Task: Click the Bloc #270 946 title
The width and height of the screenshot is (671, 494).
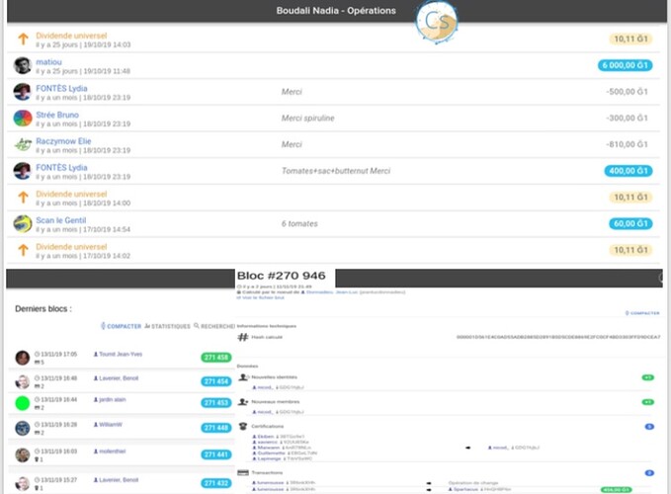Action: click(x=282, y=276)
